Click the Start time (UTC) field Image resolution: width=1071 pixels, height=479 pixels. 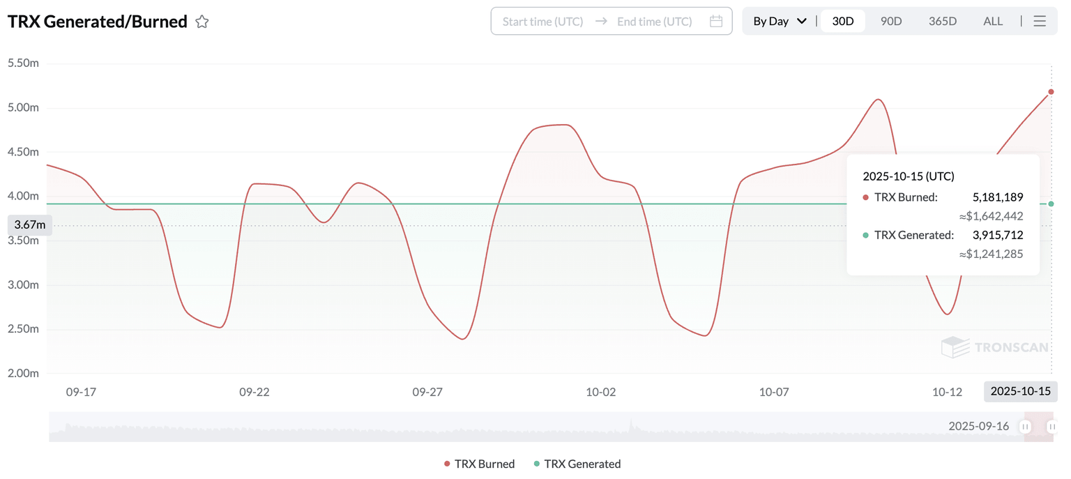pyautogui.click(x=542, y=22)
